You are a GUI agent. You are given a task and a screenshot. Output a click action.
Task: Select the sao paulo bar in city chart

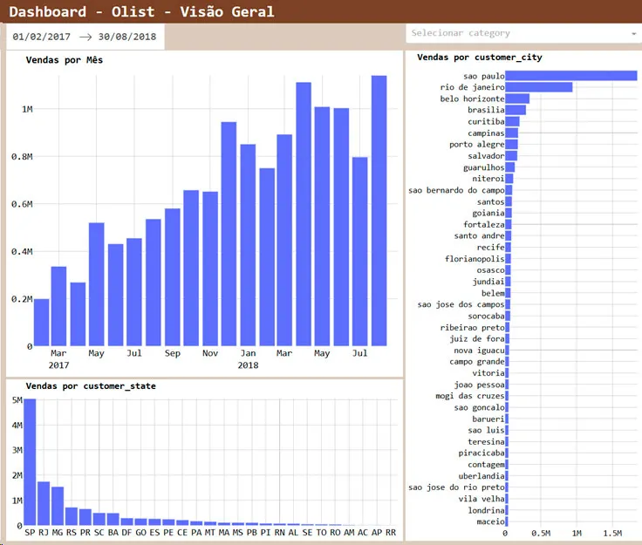click(571, 76)
